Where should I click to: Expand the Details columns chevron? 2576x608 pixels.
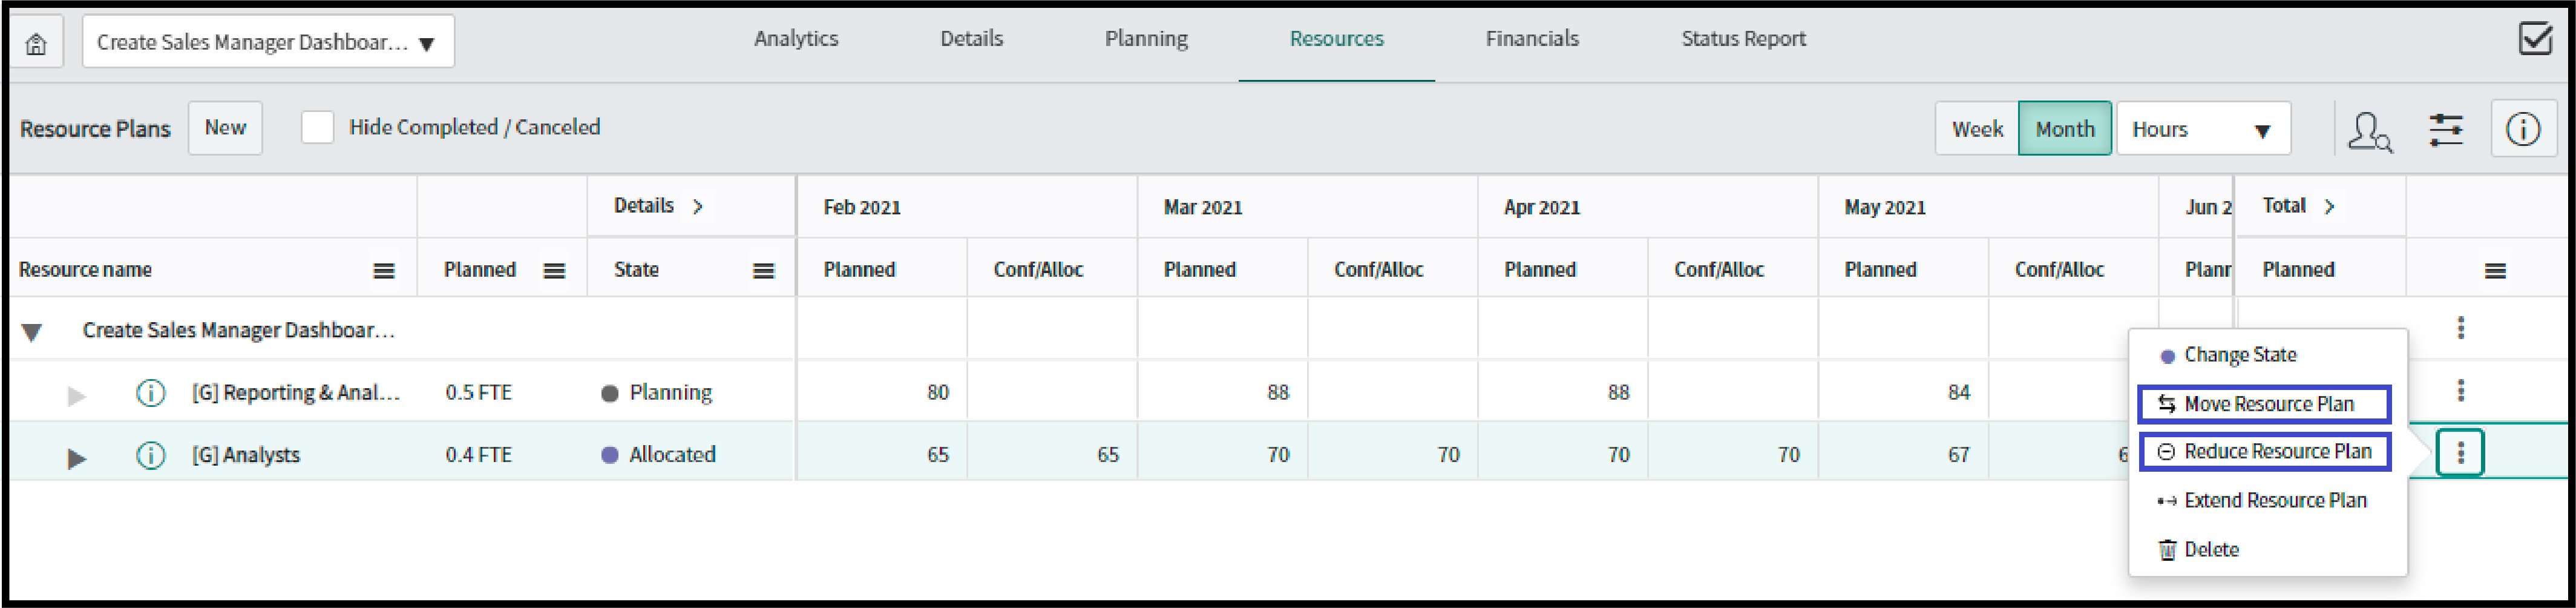tap(698, 205)
